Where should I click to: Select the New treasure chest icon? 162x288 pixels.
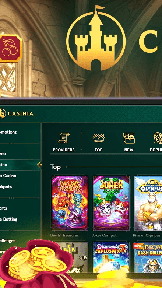click(129, 138)
